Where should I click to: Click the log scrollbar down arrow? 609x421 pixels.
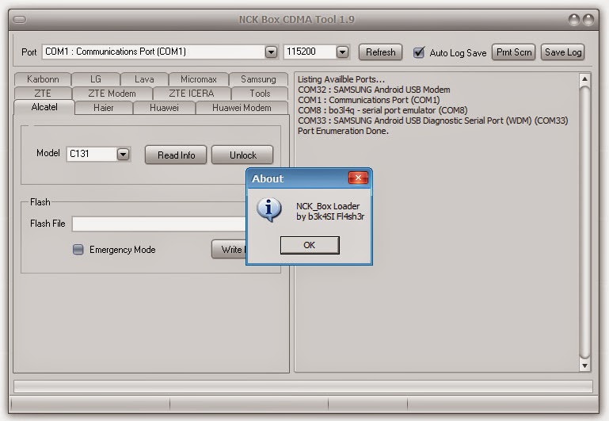click(584, 366)
